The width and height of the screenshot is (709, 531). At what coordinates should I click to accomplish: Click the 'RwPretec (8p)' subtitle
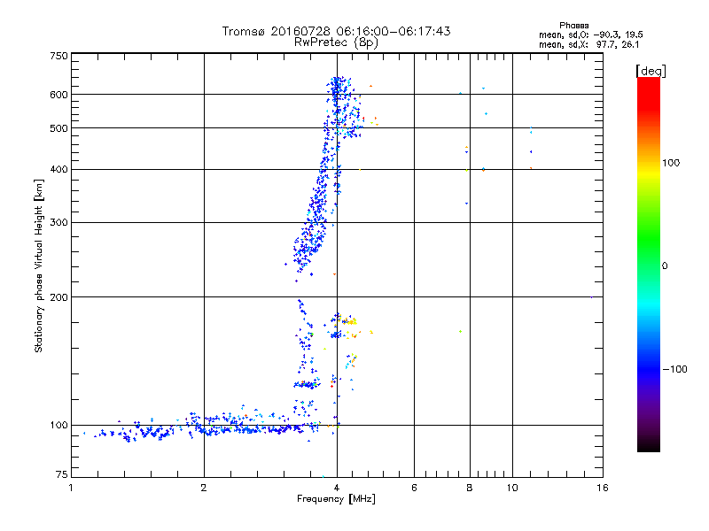pyautogui.click(x=336, y=42)
